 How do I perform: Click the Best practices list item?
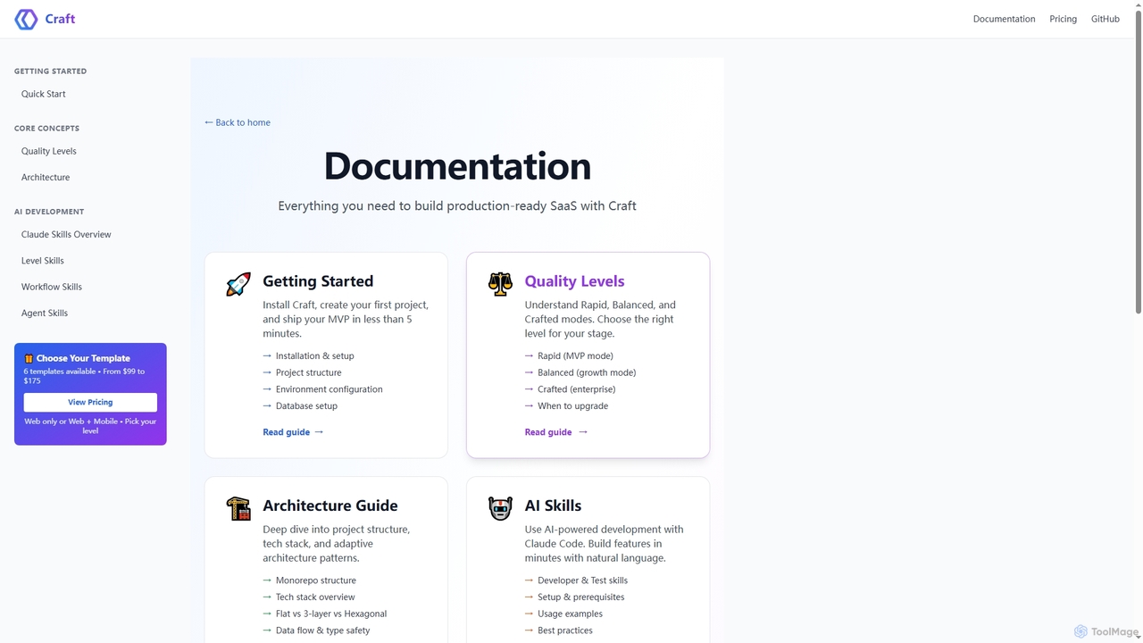[x=558, y=630]
